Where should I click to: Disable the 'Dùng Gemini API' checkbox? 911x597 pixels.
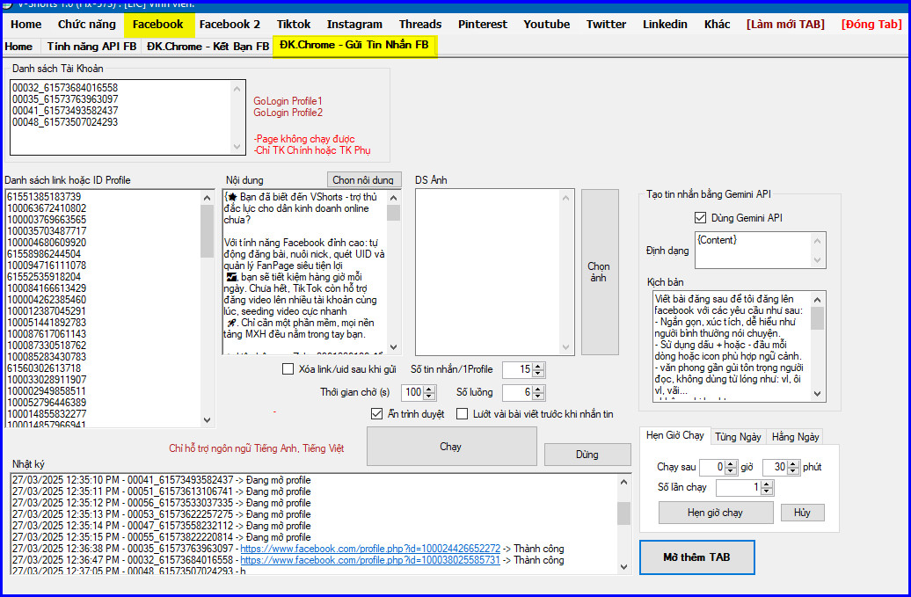click(x=700, y=217)
